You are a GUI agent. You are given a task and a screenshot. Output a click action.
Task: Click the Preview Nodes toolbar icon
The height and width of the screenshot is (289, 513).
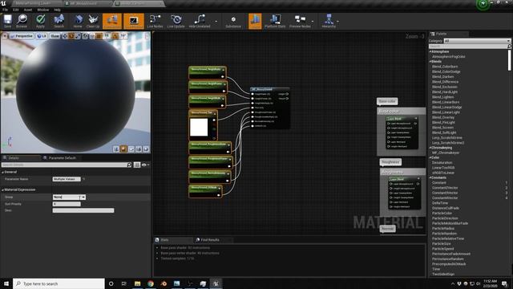pyautogui.click(x=300, y=21)
